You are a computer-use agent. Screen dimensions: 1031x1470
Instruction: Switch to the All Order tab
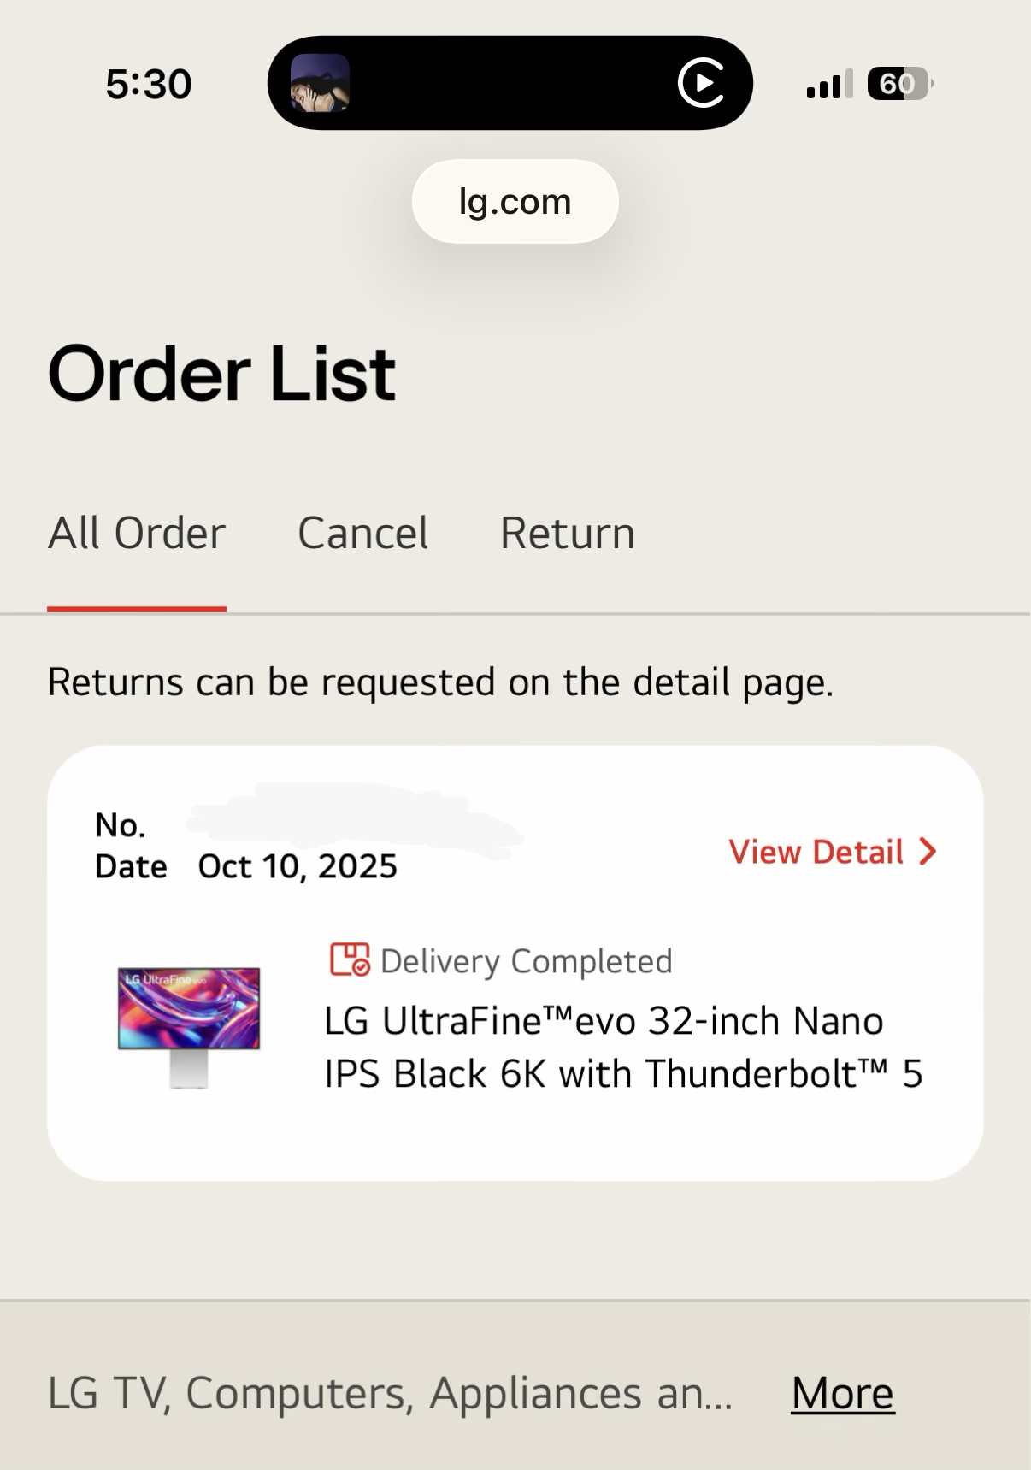tap(137, 534)
